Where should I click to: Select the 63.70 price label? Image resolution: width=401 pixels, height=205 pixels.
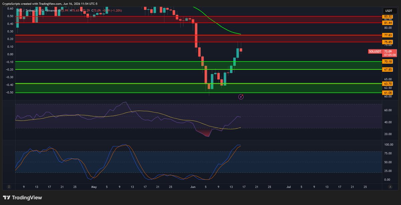tap(388, 84)
